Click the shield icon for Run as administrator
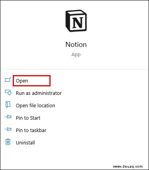149x170 pixels. click(x=8, y=93)
